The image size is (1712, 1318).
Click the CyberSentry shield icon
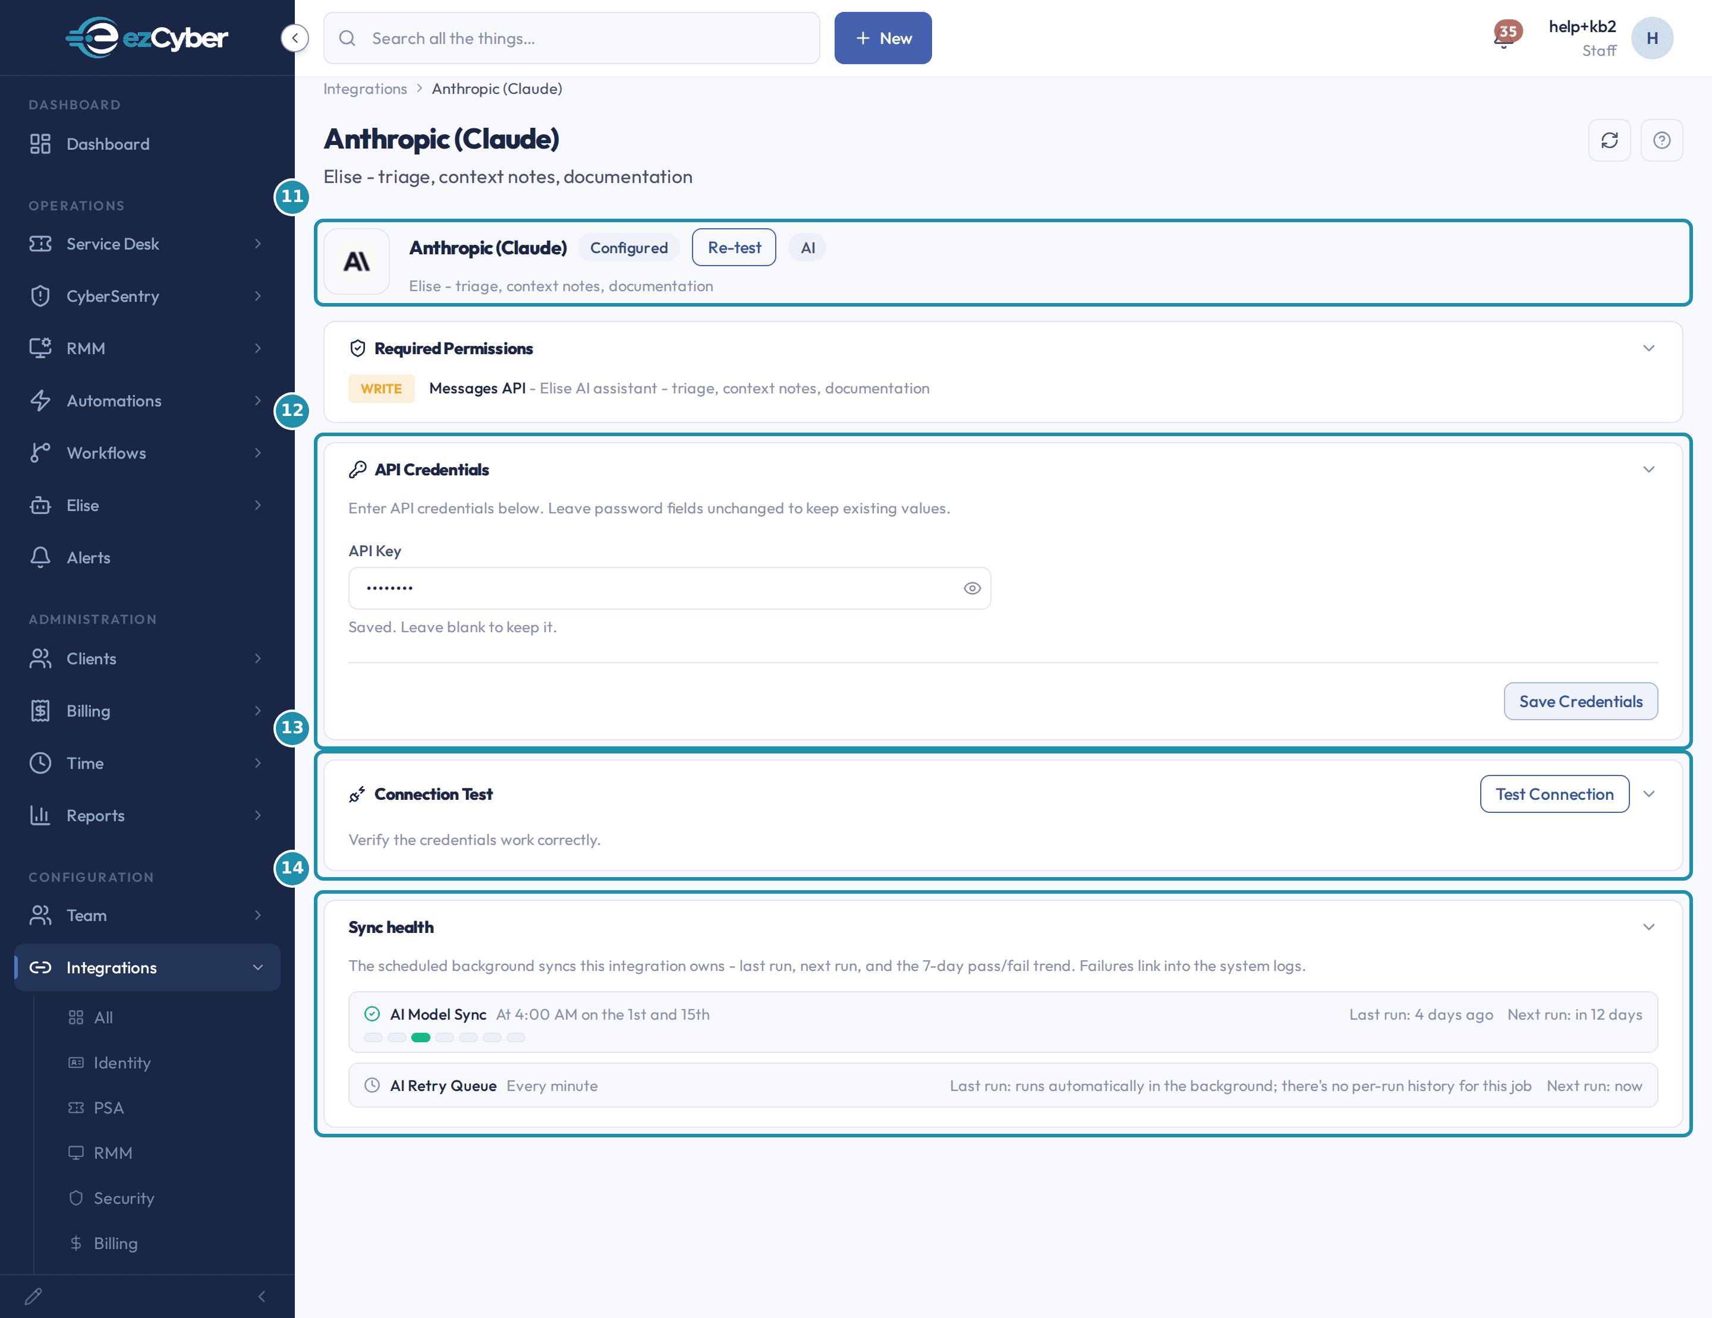(x=40, y=296)
